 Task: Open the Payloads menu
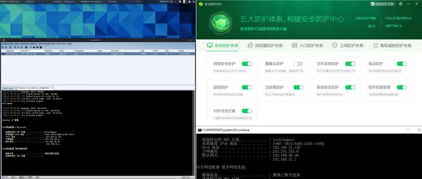pos(25,44)
